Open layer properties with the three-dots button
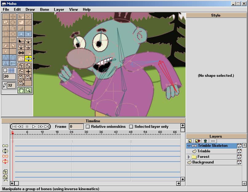This screenshot has width=248, height=192. 213,141
